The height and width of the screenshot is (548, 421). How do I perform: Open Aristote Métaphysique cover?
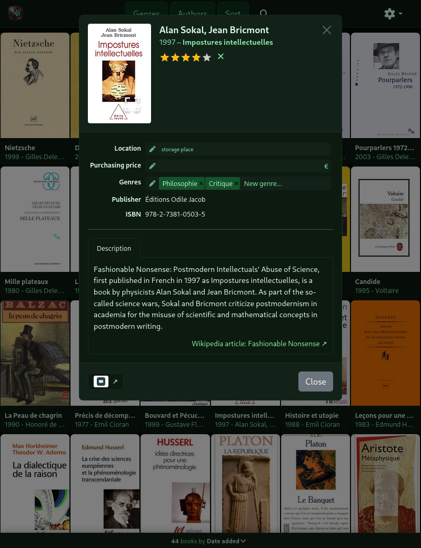[385, 484]
